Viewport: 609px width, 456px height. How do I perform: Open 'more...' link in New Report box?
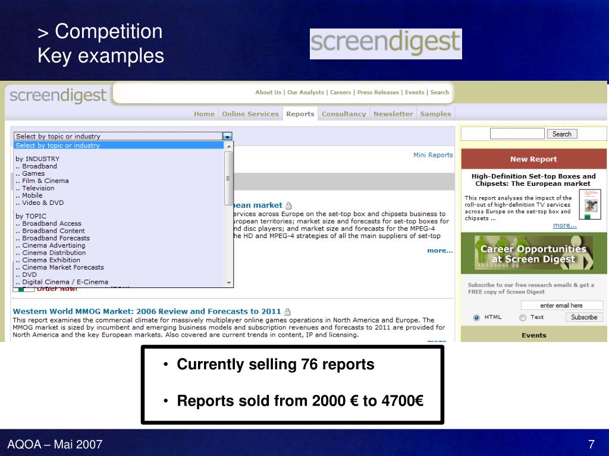pos(565,225)
